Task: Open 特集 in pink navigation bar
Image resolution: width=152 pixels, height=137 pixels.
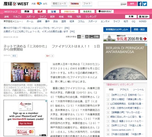Action: (70, 17)
